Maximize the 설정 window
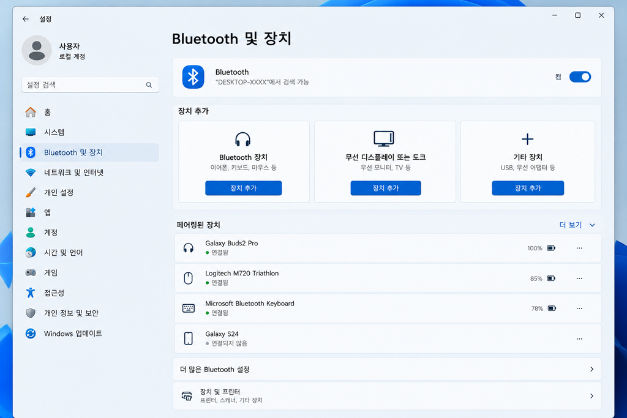 (578, 15)
